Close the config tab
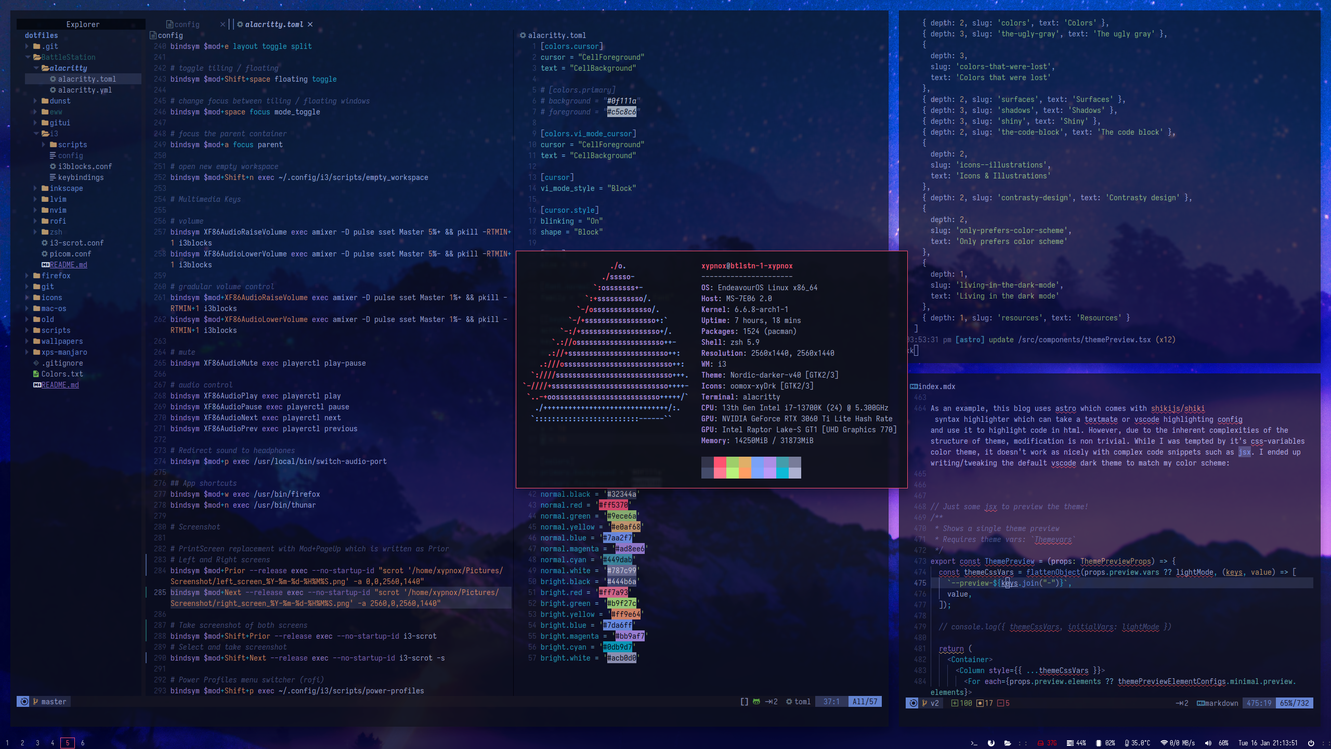This screenshot has height=749, width=1331. click(x=223, y=24)
